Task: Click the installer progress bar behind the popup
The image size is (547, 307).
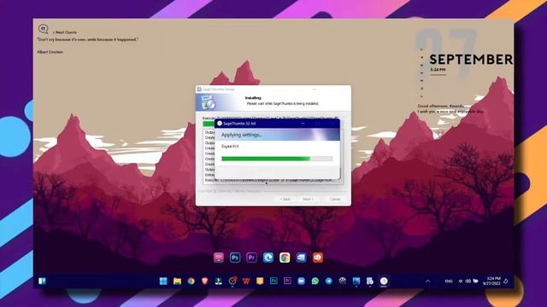Action: [x=209, y=124]
